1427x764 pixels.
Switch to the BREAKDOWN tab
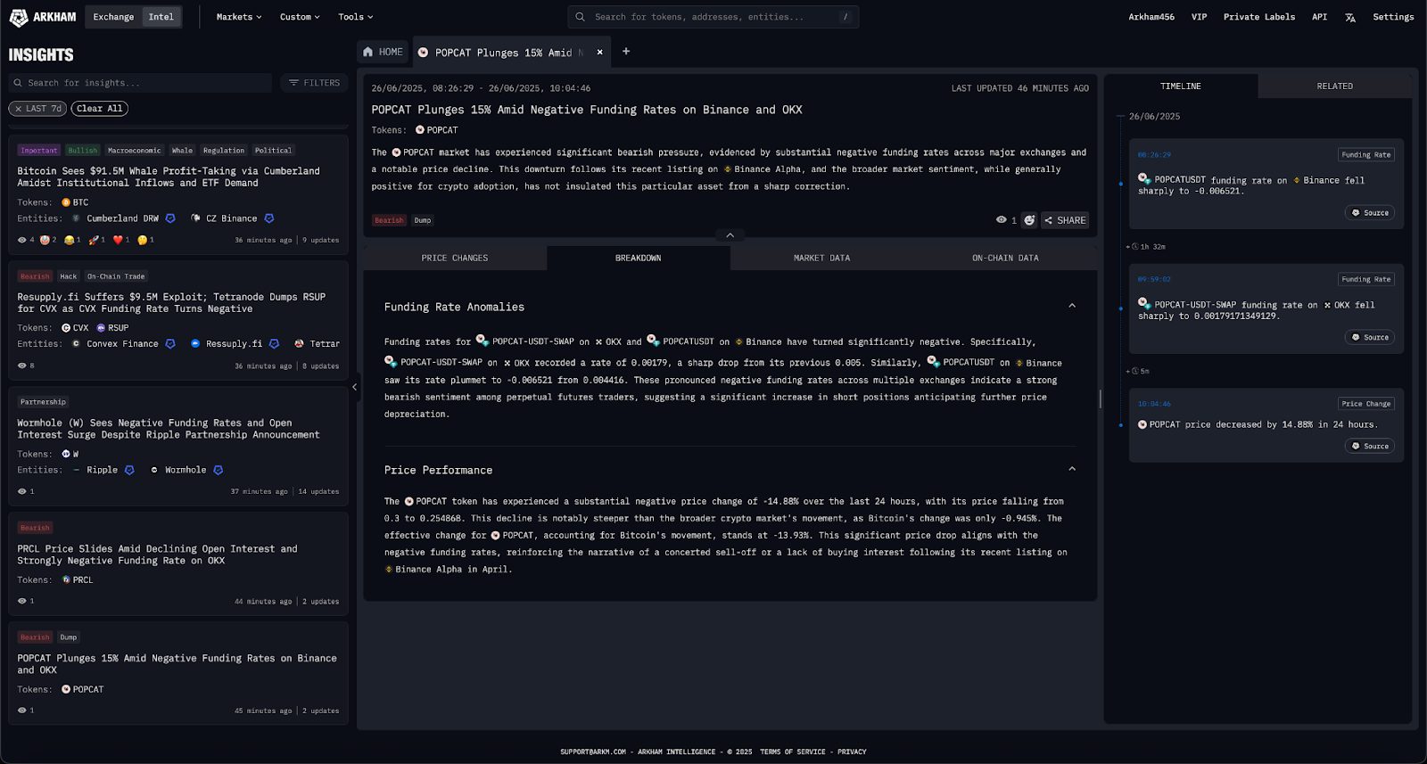(639, 258)
